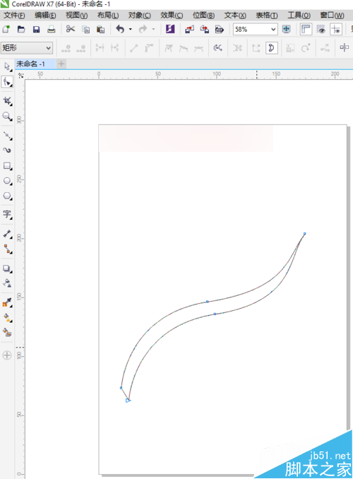This screenshot has height=479, width=353.
Task: Select the Drop Shadow tool
Action: click(7, 268)
